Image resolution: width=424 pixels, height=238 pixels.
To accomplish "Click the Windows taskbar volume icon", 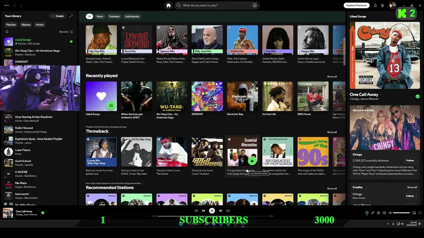I will point(402,224).
